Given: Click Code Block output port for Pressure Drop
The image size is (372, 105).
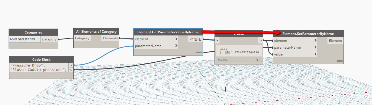Looking at the screenshot, I should 71,65.
